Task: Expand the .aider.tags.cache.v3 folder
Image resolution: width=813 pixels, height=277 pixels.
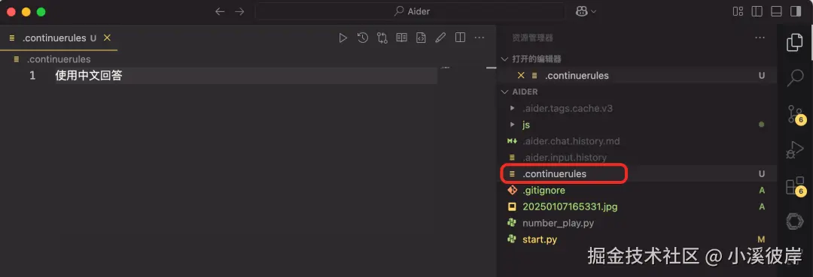Action: [513, 109]
